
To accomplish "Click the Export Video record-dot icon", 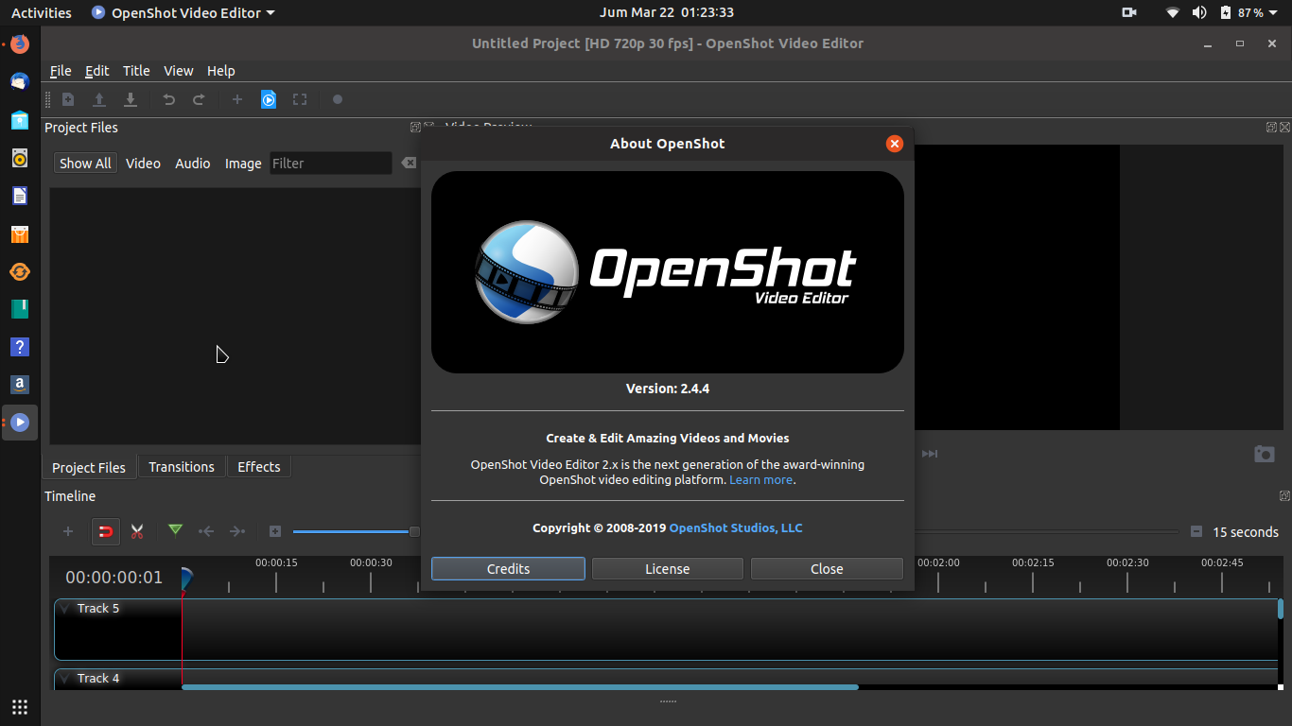I will 338,99.
